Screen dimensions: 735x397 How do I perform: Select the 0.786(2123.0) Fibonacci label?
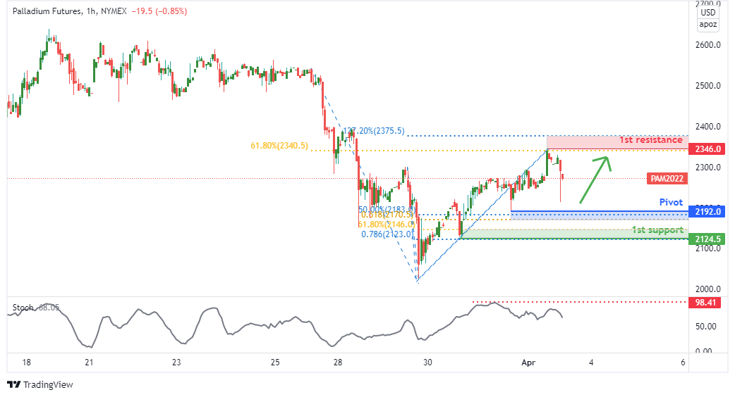click(388, 234)
